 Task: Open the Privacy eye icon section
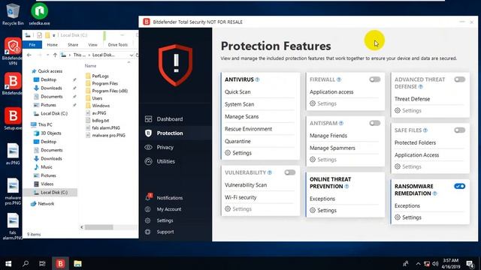pos(149,147)
